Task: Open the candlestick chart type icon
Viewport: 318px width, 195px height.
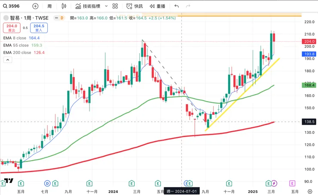Action: (64, 6)
